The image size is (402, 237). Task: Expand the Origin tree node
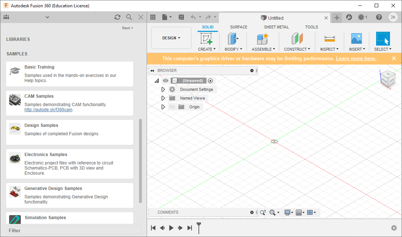[163, 107]
